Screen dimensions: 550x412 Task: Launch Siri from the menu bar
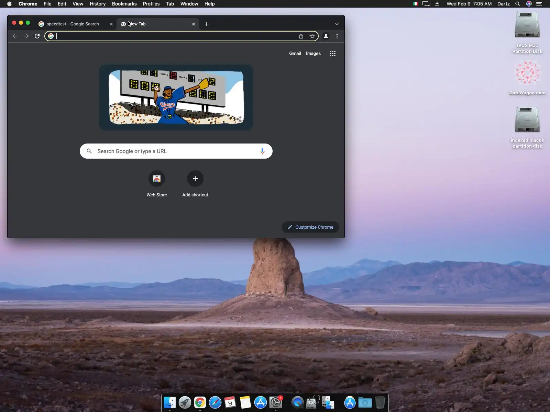(529, 4)
